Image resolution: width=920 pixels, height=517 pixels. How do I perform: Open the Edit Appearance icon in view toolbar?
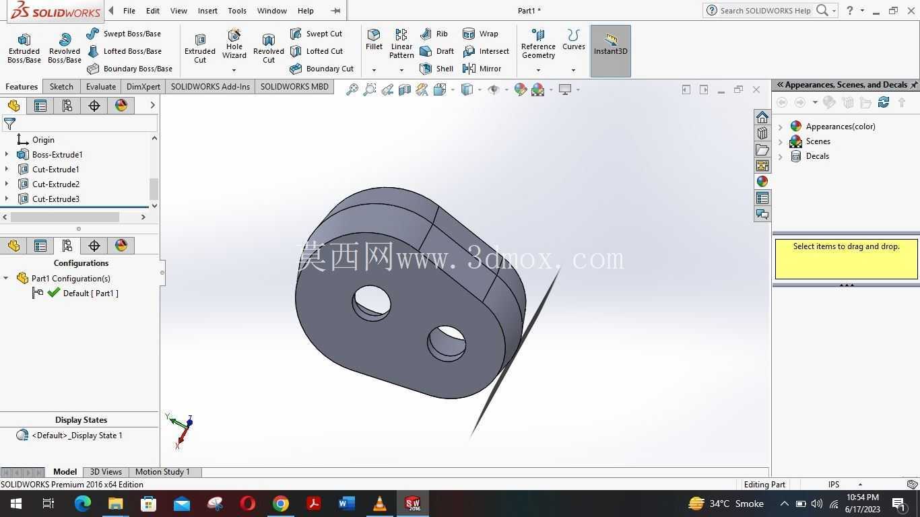pos(520,90)
